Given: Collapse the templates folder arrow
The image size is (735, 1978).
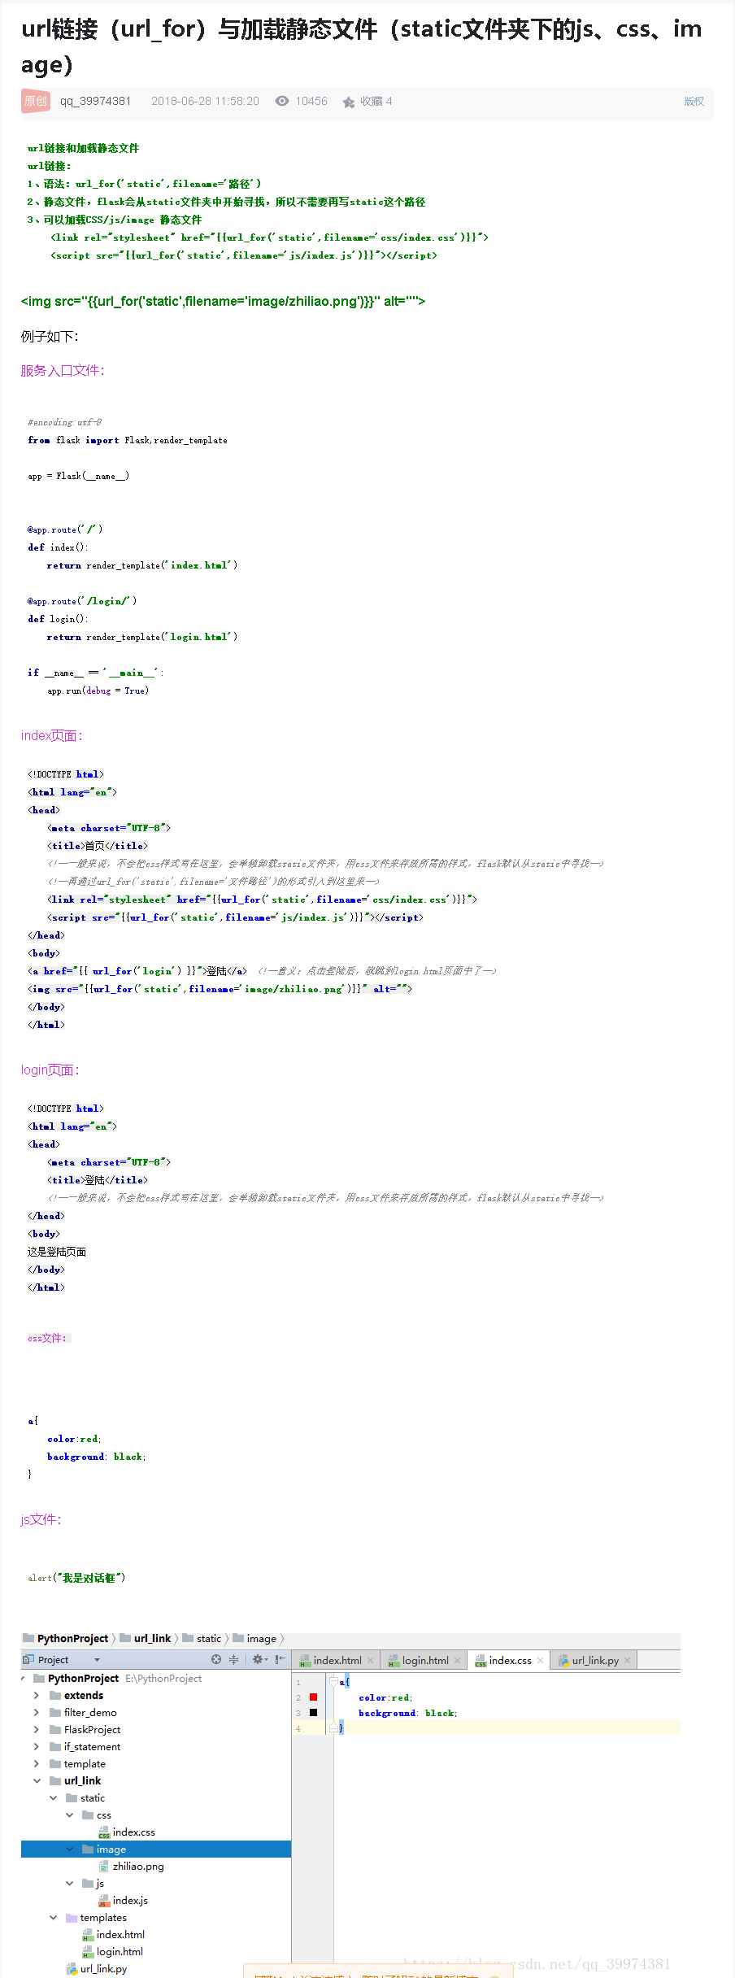Looking at the screenshot, I should click(53, 1917).
